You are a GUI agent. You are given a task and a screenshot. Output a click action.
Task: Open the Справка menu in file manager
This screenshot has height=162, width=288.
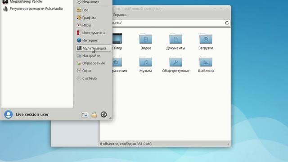(120, 15)
